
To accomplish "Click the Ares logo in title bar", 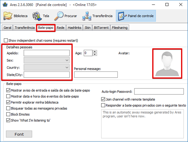I will (x=5, y=5).
